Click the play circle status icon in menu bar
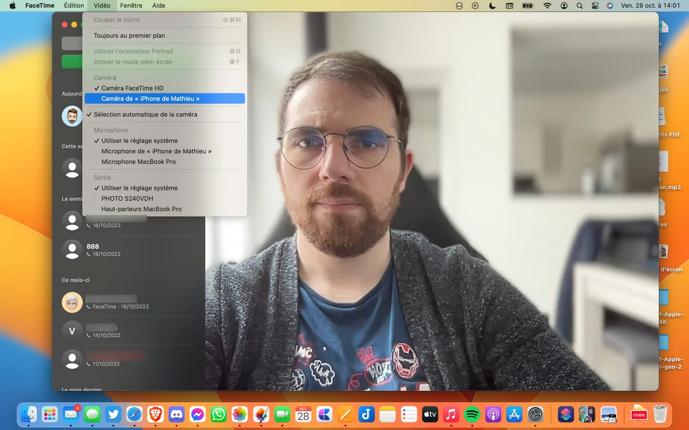 coord(475,5)
